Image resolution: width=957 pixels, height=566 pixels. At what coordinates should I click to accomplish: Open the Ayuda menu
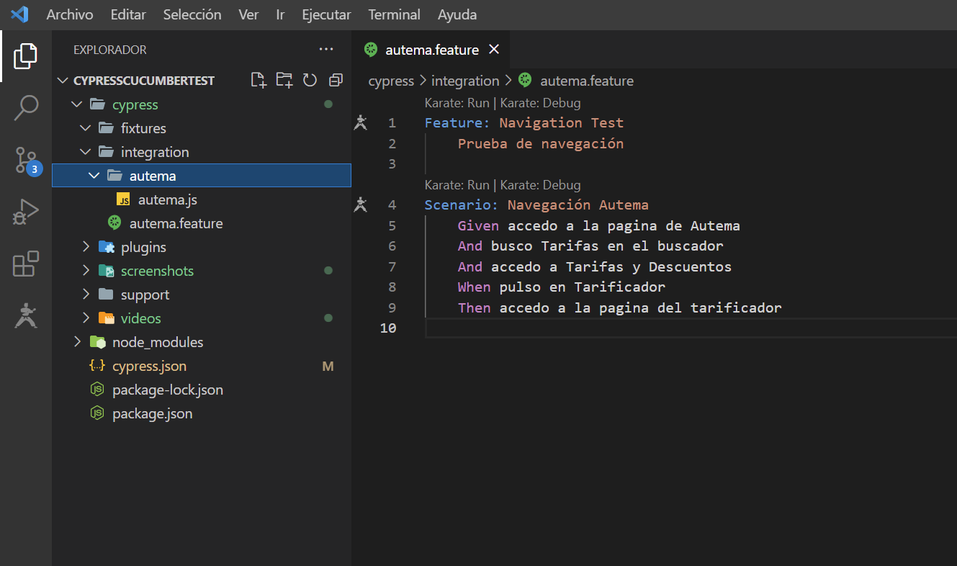point(457,14)
